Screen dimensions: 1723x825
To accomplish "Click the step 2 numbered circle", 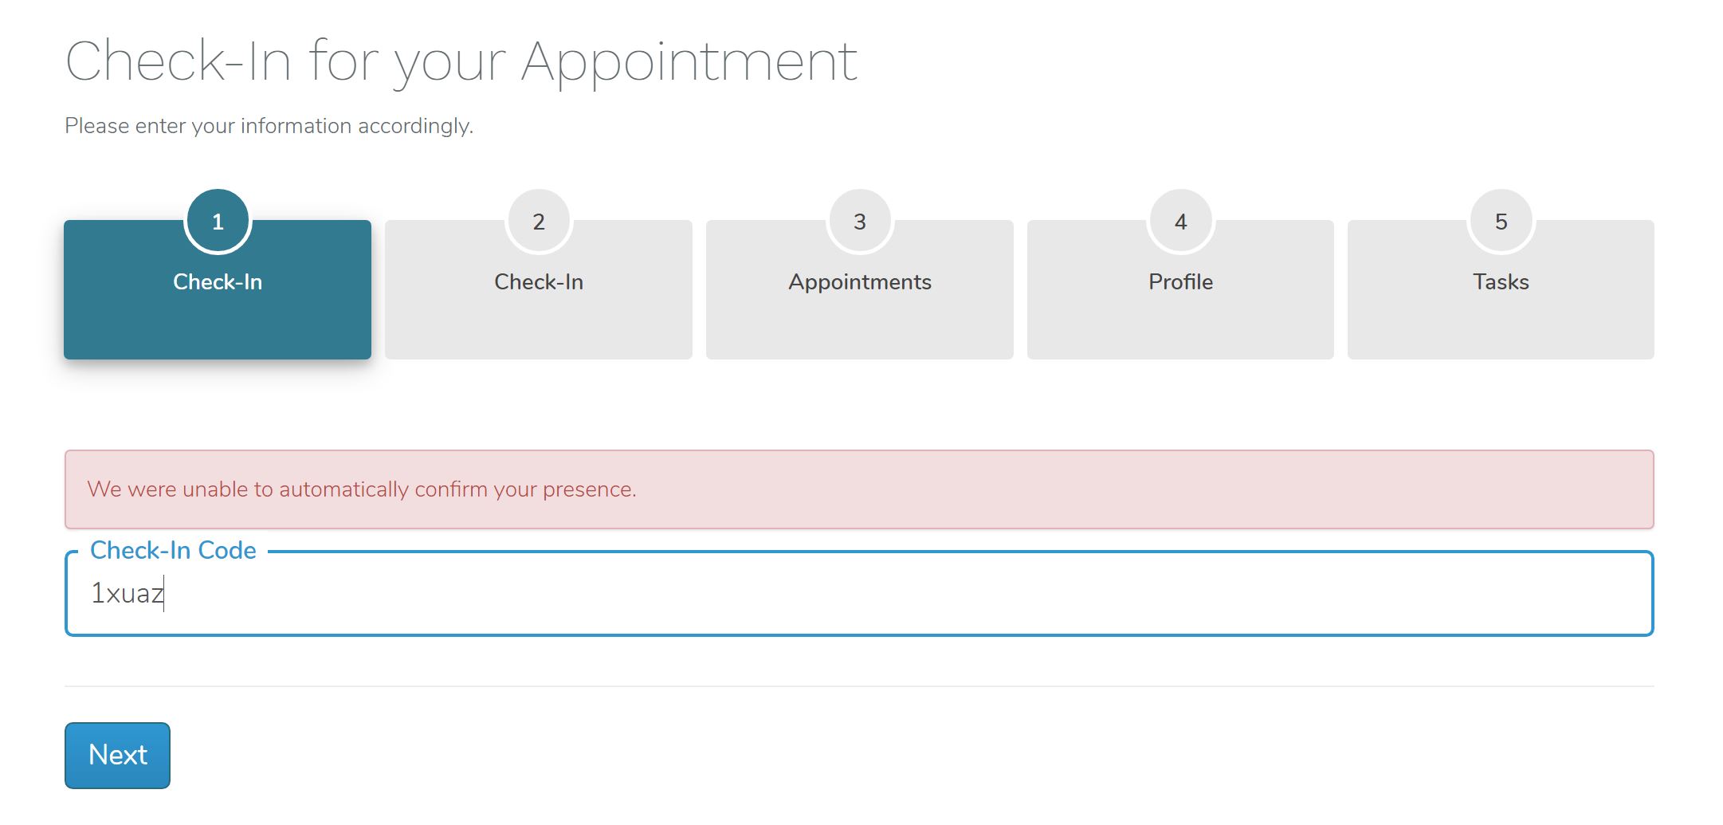I will click(x=539, y=221).
